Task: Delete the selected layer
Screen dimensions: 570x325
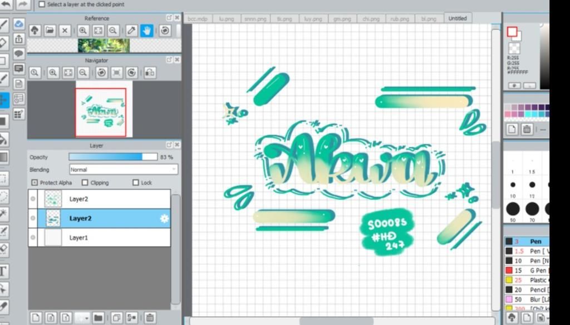Action: [x=150, y=318]
